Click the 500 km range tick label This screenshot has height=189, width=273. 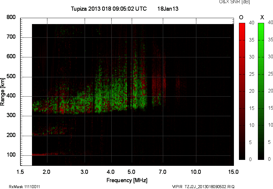[11, 76]
